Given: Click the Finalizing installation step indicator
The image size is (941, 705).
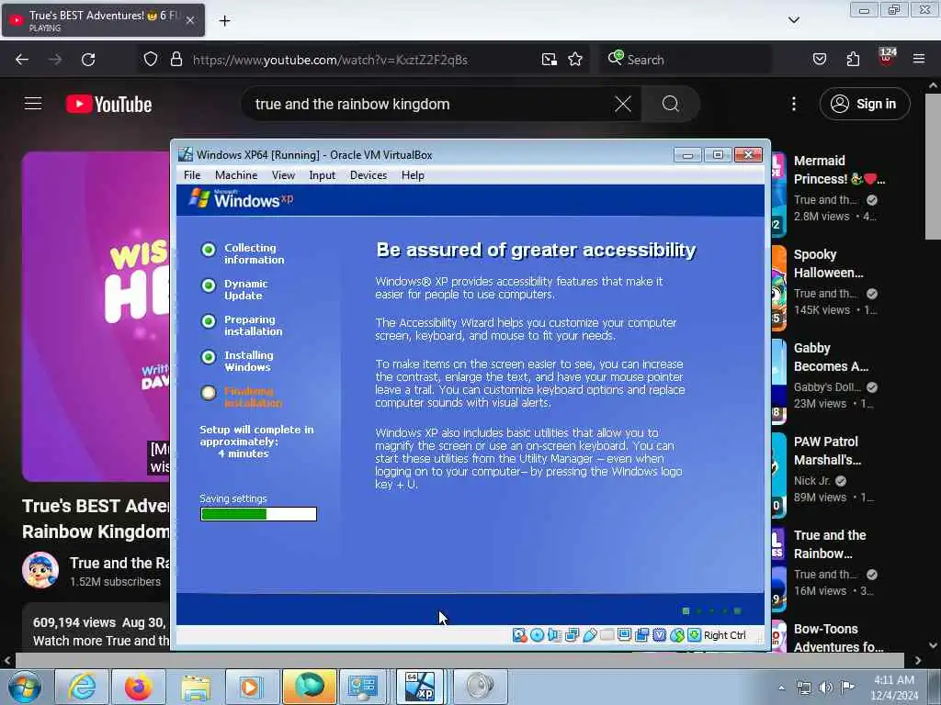Looking at the screenshot, I should (x=209, y=393).
